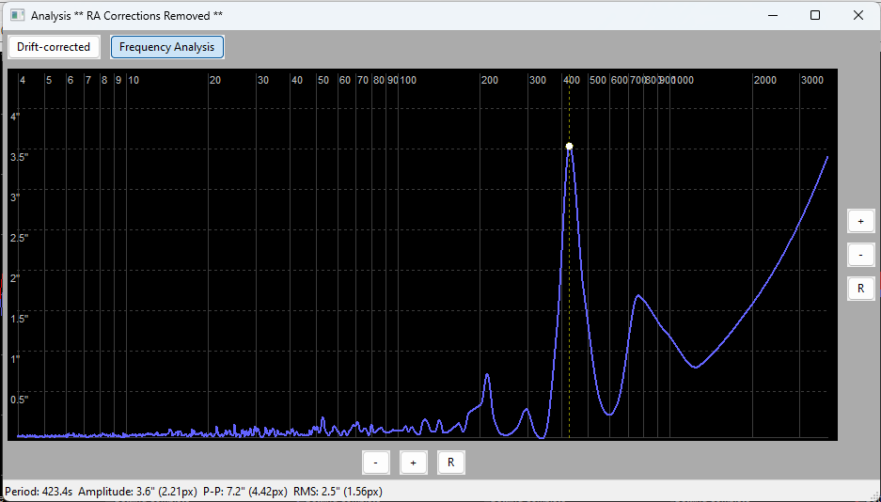
Task: Click the 3.5" amplitude axis label
Action: [x=19, y=157]
